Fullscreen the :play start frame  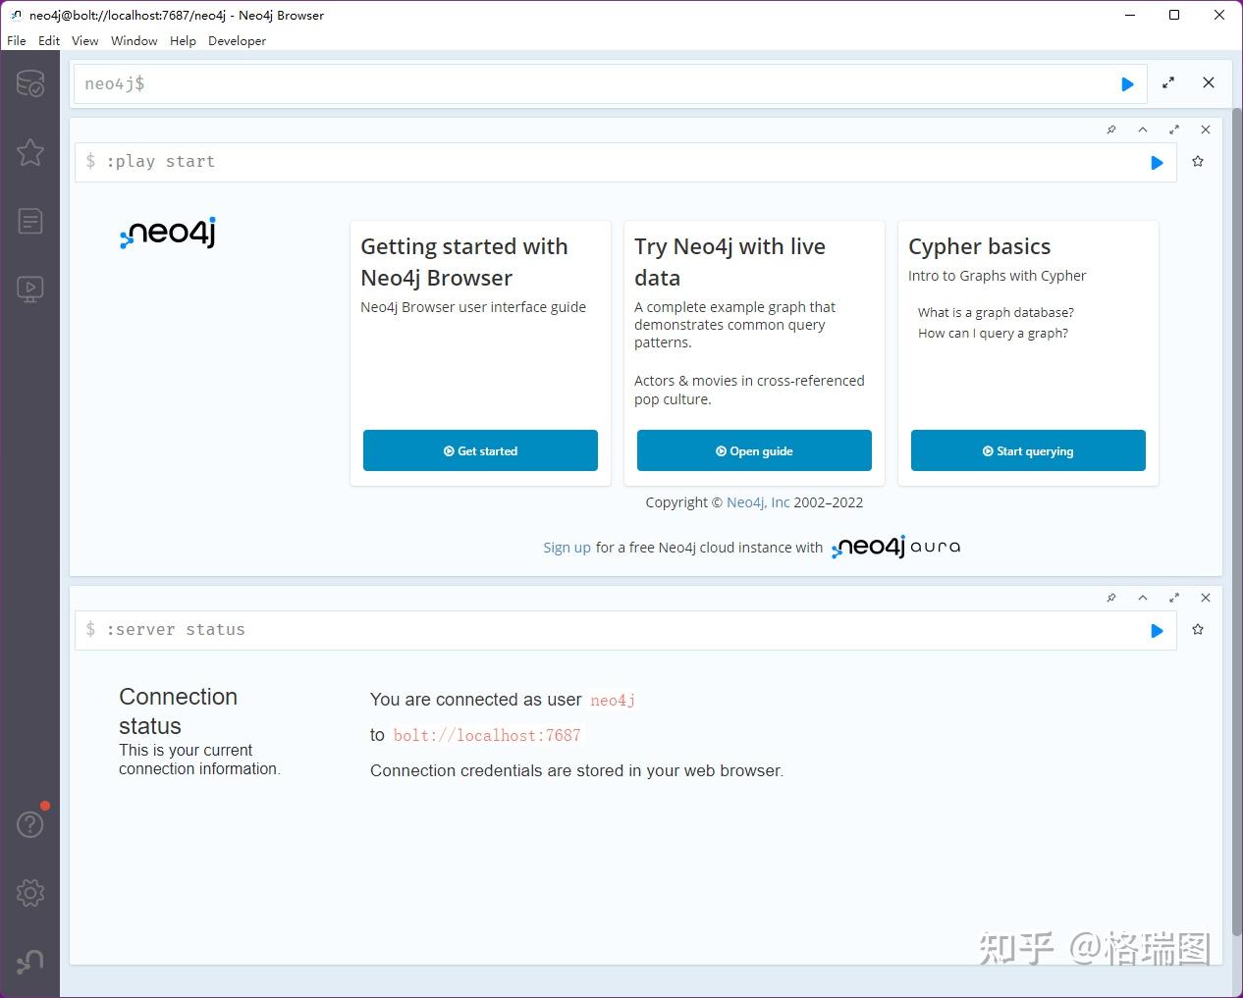click(1174, 130)
